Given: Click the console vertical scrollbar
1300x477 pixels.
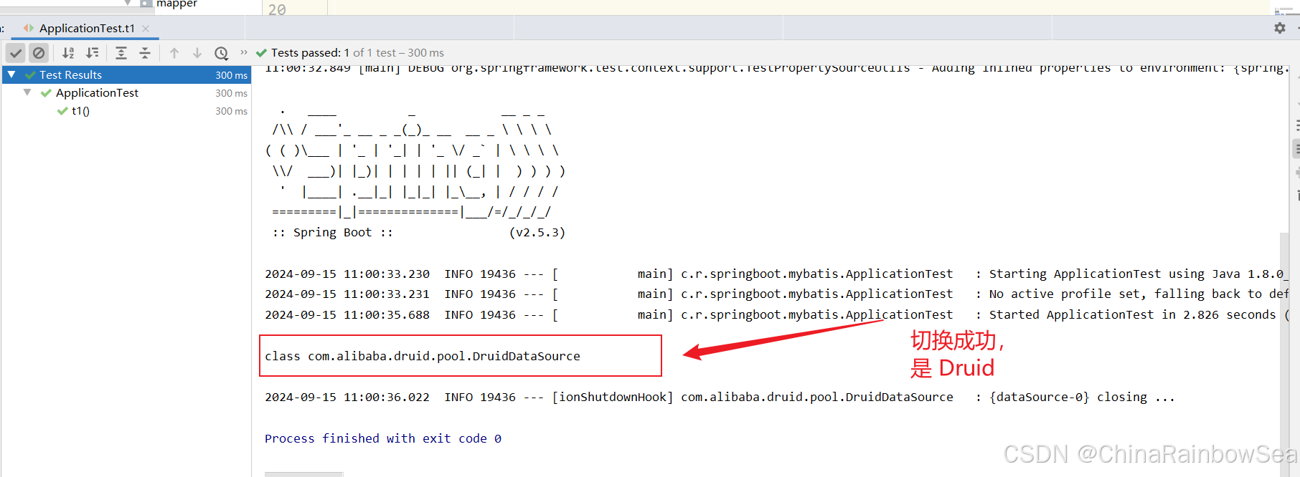Looking at the screenshot, I should [x=1284, y=322].
